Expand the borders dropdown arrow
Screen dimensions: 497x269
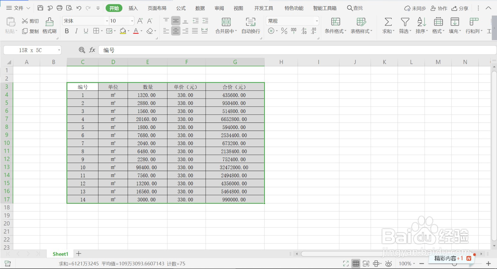coord(102,31)
